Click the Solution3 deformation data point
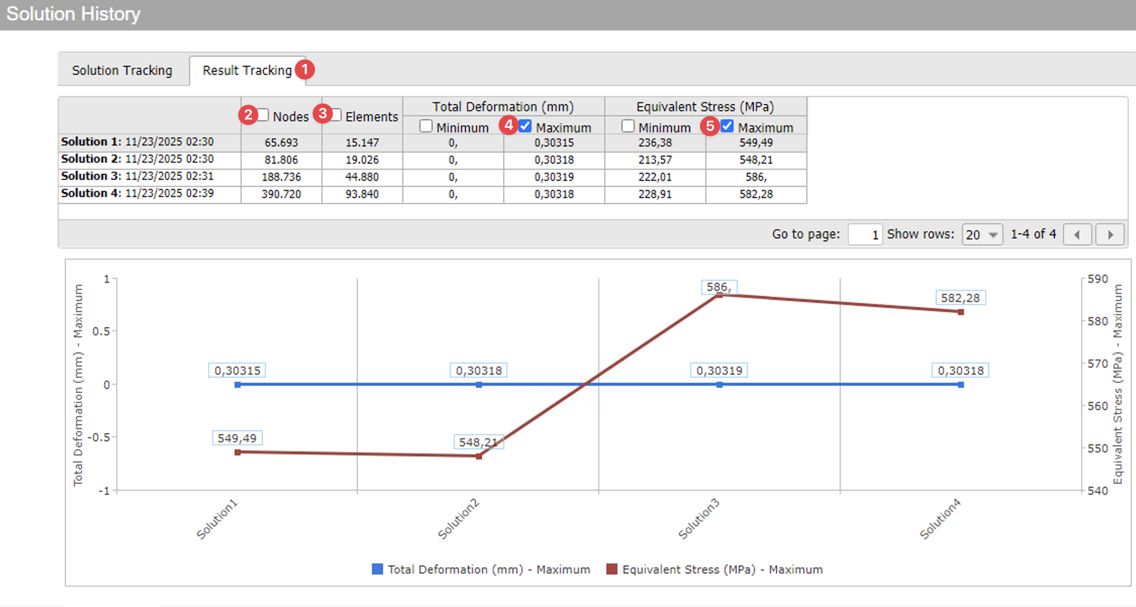 pyautogui.click(x=719, y=385)
